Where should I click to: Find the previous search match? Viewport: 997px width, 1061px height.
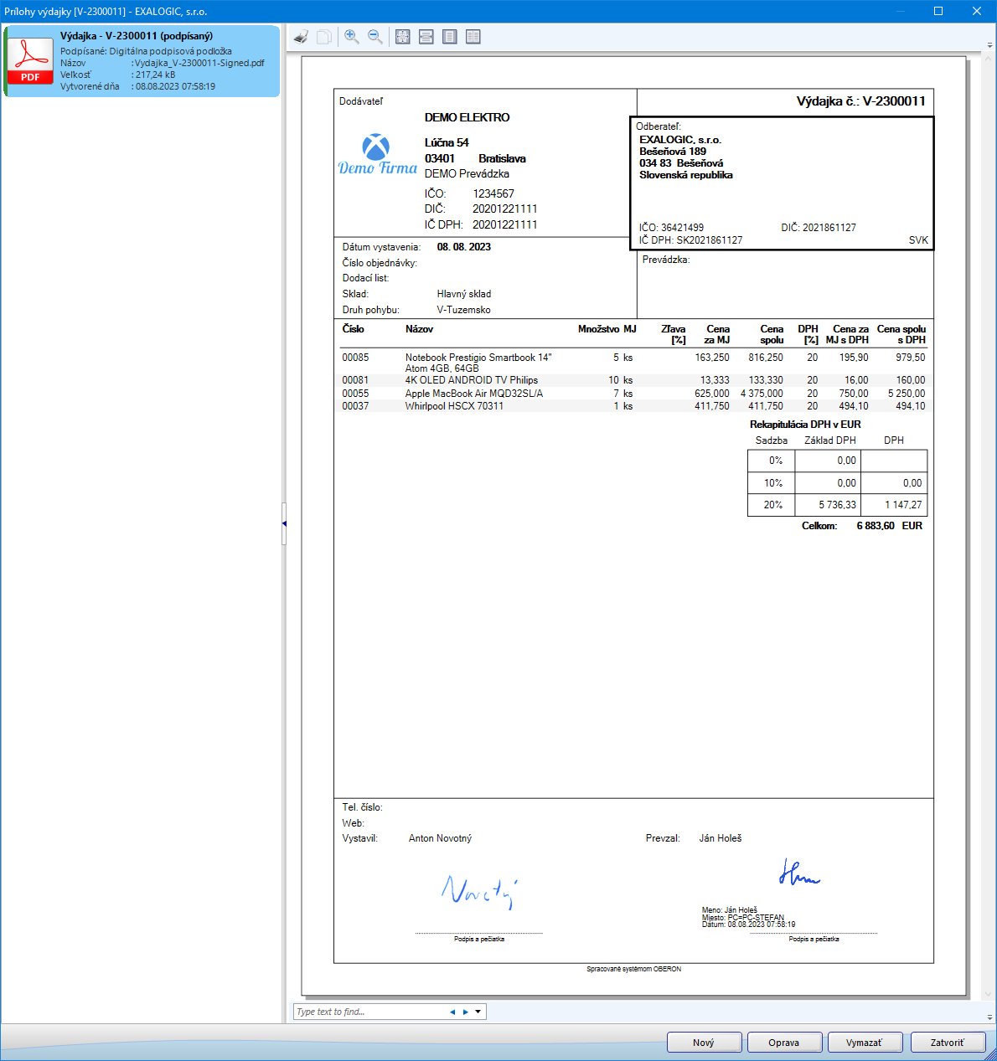[x=452, y=1012]
